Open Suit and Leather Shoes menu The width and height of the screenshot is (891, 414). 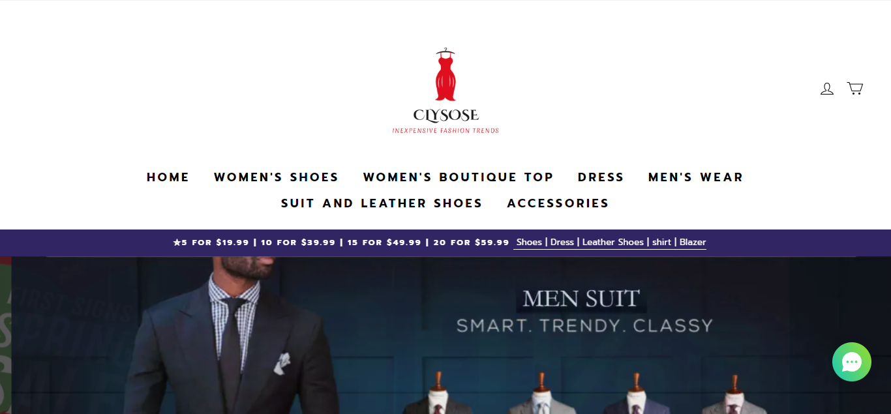382,203
